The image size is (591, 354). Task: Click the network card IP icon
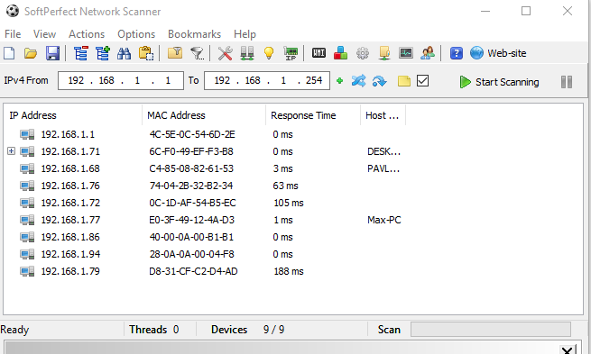point(291,53)
